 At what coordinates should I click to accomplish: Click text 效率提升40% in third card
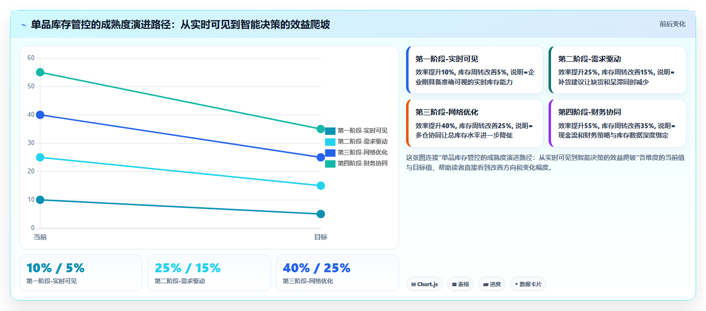[435, 126]
